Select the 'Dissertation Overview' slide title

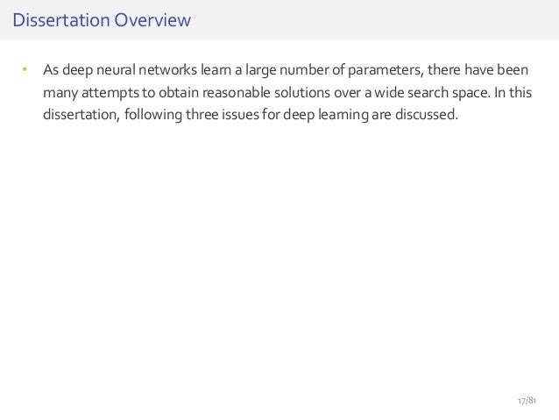point(102,20)
